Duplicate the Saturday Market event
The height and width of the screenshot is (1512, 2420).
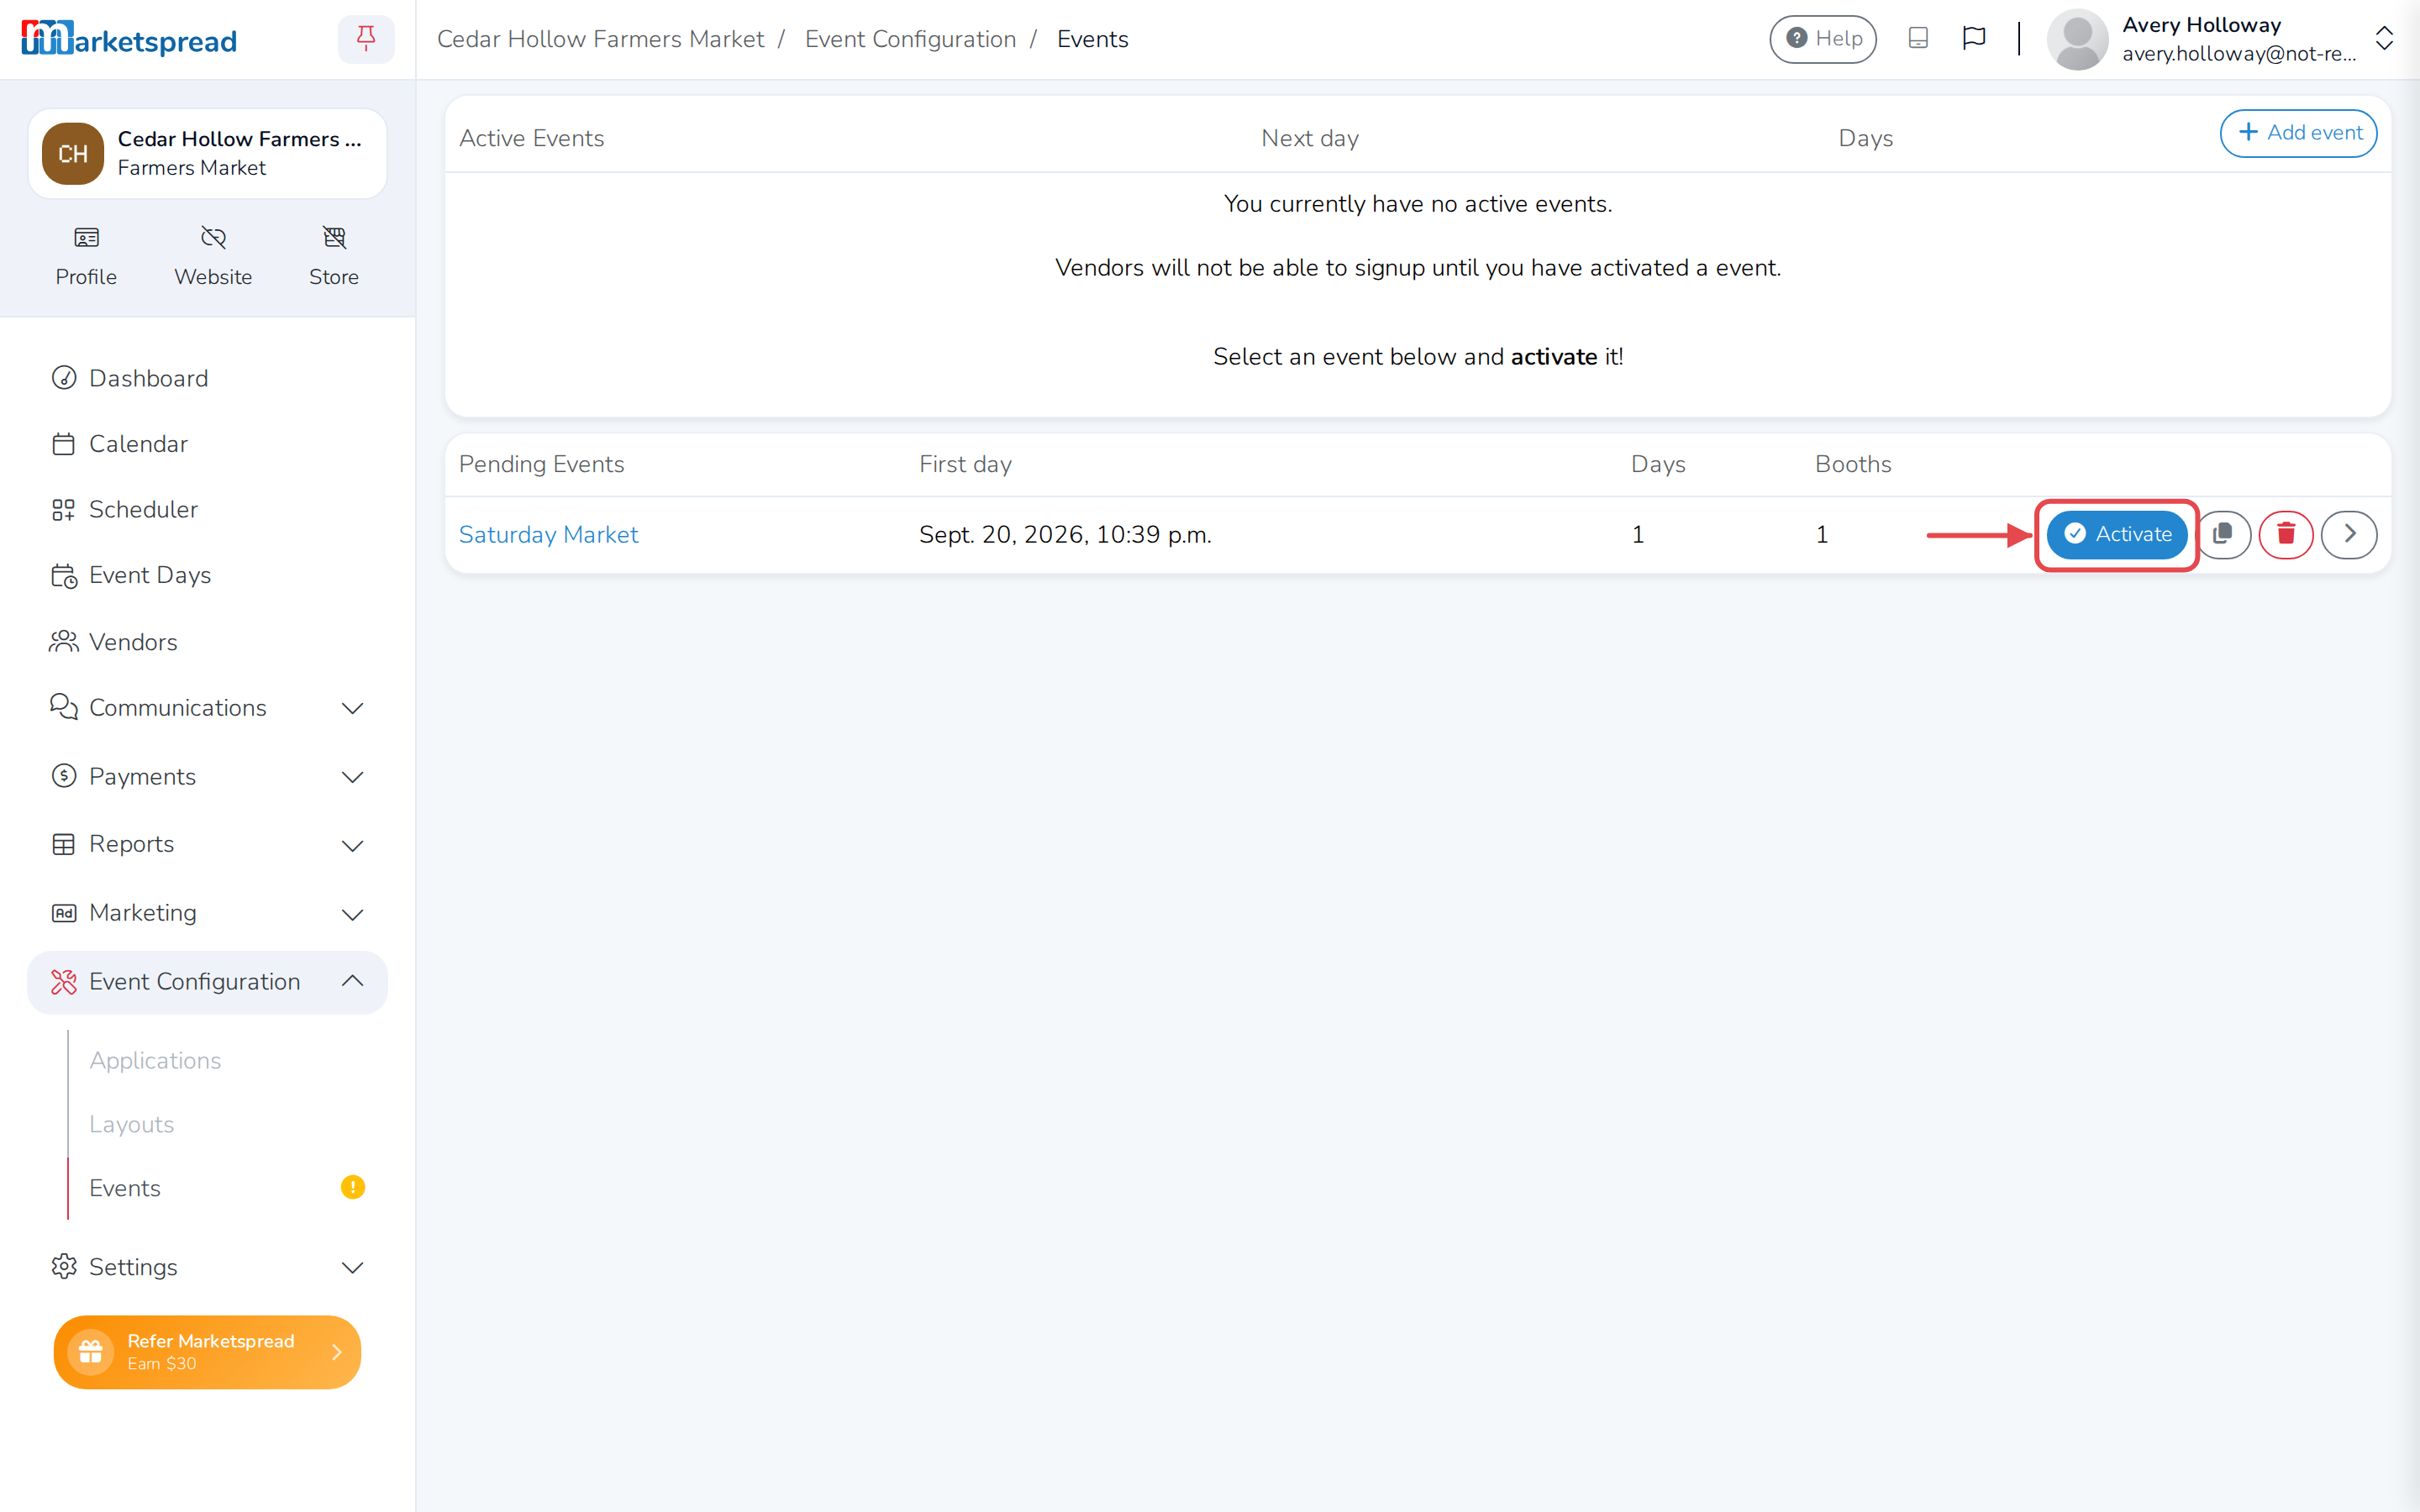(2222, 534)
